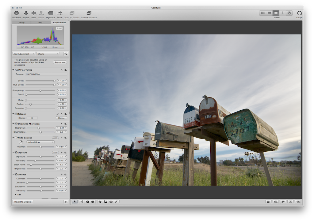Click the histogram RAW badge
This screenshot has height=221, width=314.
point(59,28)
